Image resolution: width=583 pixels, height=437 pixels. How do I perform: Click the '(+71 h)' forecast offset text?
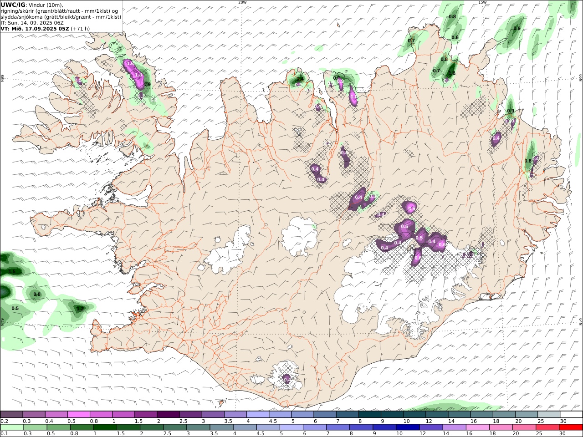coord(80,29)
